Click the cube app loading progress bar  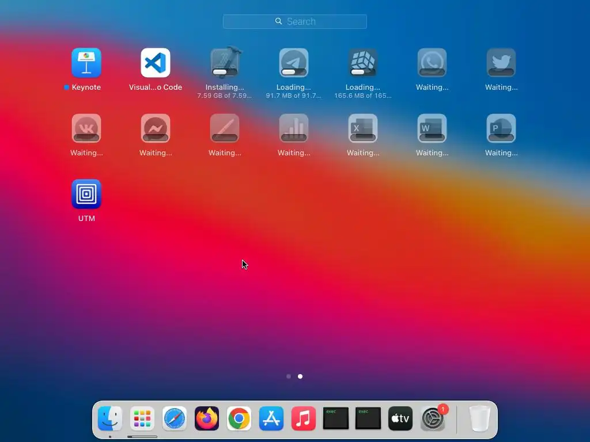click(x=363, y=72)
